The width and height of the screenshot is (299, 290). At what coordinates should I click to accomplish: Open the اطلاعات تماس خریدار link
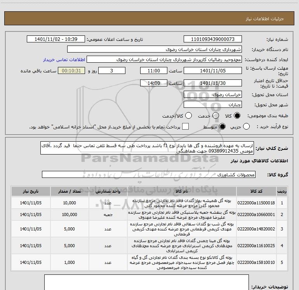(64, 60)
